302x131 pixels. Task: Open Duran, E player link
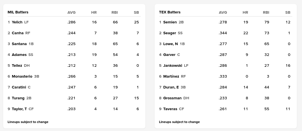pos(171,87)
